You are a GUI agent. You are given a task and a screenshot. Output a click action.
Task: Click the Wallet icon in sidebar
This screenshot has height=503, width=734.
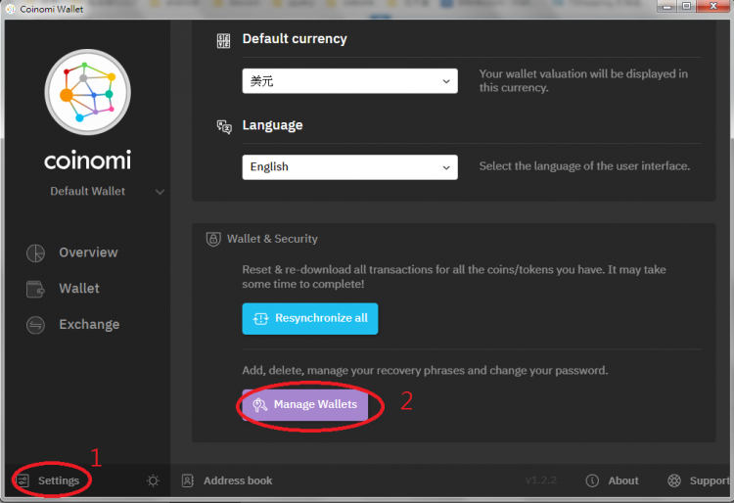(35, 289)
